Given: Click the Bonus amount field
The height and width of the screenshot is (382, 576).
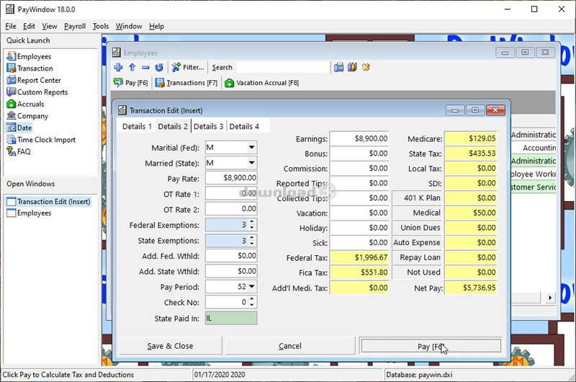Looking at the screenshot, I should pos(359,154).
